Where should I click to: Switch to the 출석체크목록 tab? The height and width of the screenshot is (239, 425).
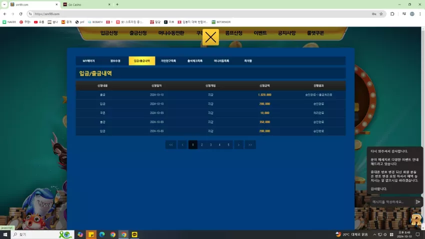[x=195, y=61]
